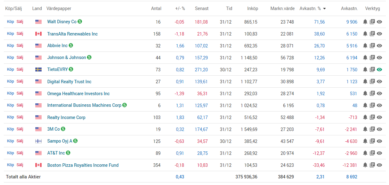Open news icon for Digital Realty Trust
The image size is (389, 185).
[x=372, y=81]
